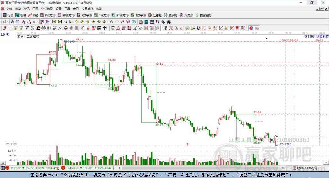
Task: Toggle the highlighted chart-mode icon beside 日
Action: pos(12,22)
